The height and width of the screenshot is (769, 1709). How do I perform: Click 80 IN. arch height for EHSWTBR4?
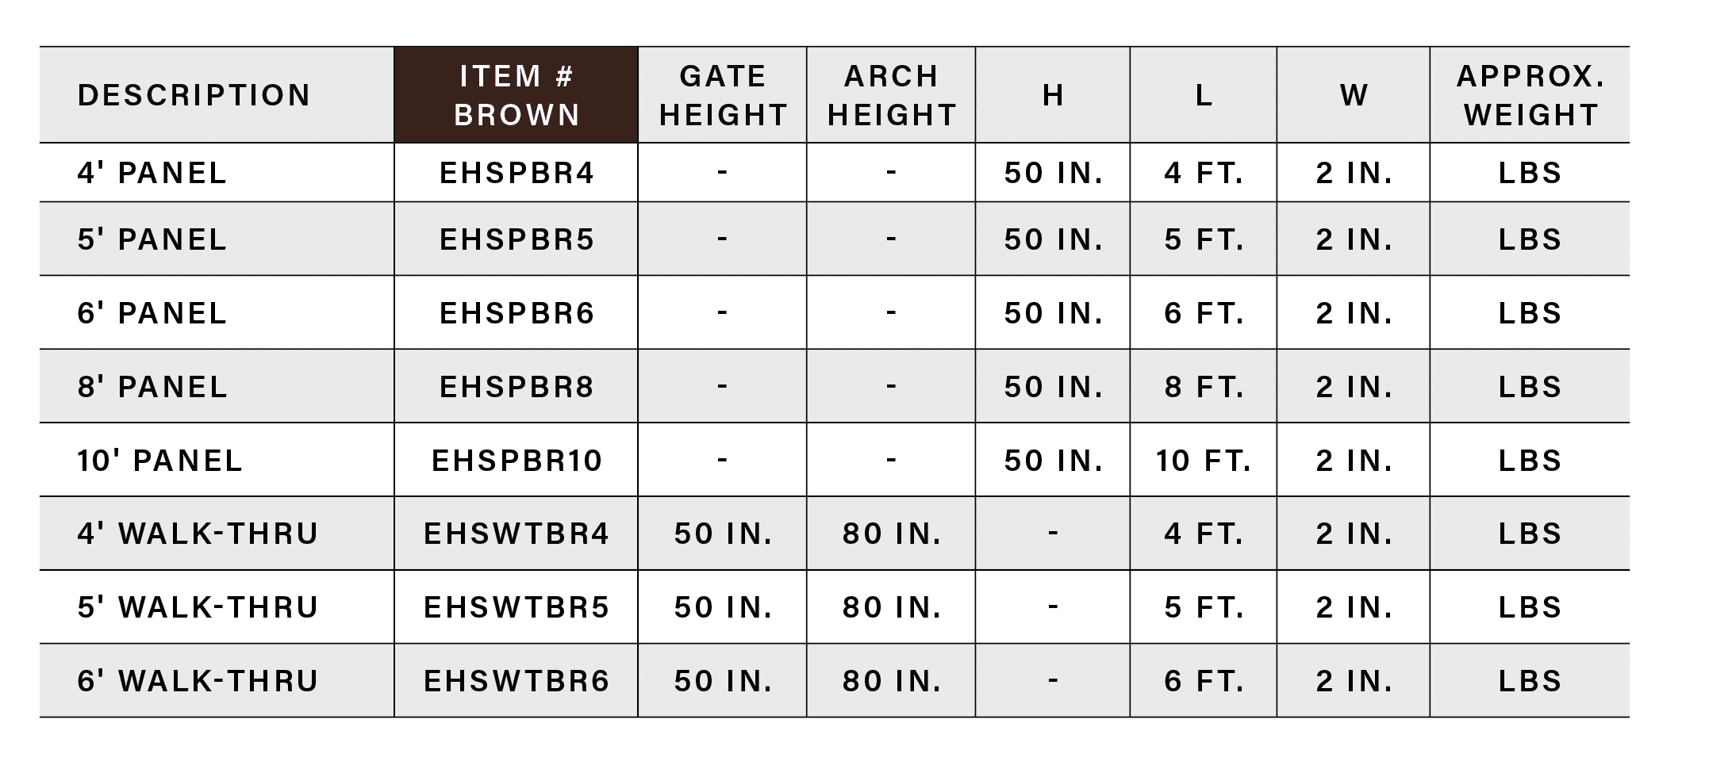[x=892, y=534]
